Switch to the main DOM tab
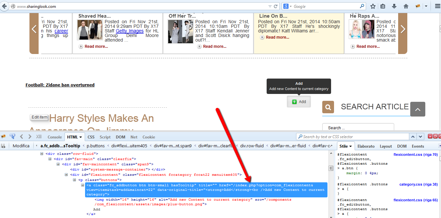The height and width of the screenshot is (218, 441). pos(120,137)
